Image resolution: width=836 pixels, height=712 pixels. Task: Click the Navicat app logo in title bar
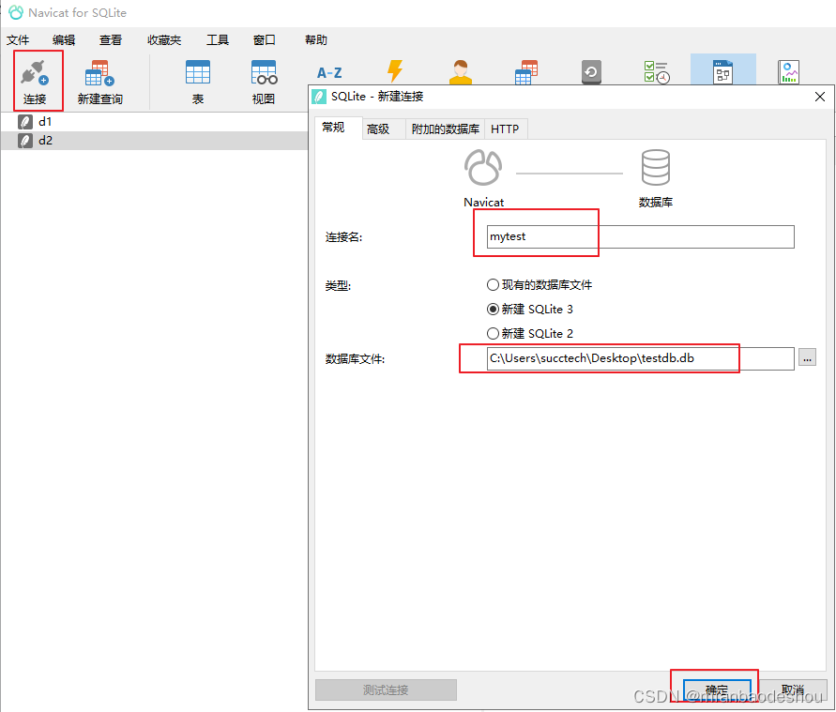[16, 13]
